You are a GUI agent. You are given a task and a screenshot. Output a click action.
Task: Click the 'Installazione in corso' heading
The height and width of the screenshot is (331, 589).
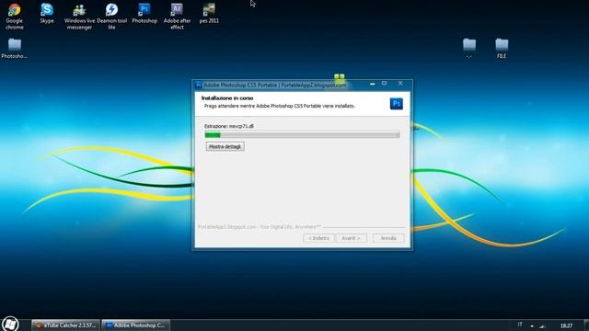(227, 98)
